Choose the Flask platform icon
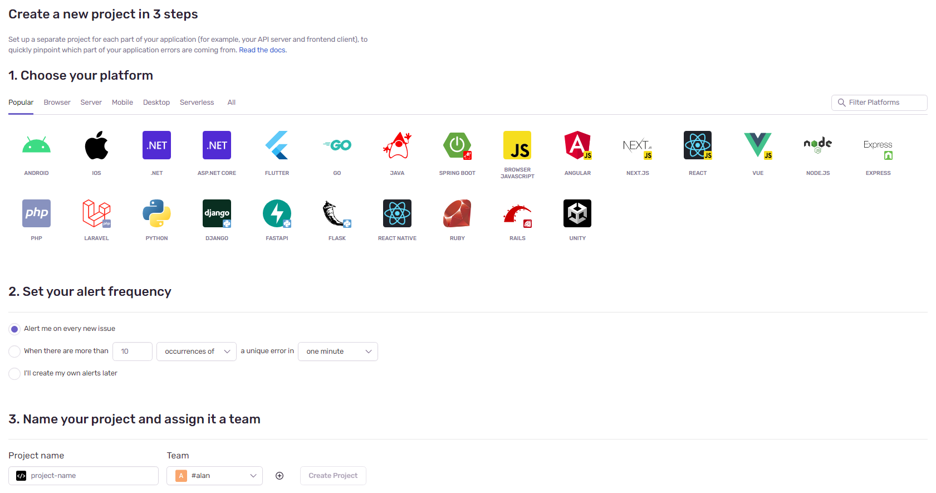The image size is (936, 493). pyautogui.click(x=337, y=213)
